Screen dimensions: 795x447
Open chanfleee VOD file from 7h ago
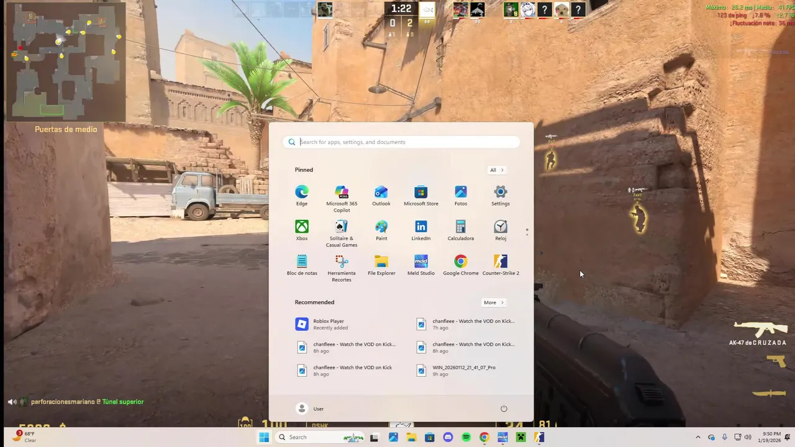[x=466, y=324]
